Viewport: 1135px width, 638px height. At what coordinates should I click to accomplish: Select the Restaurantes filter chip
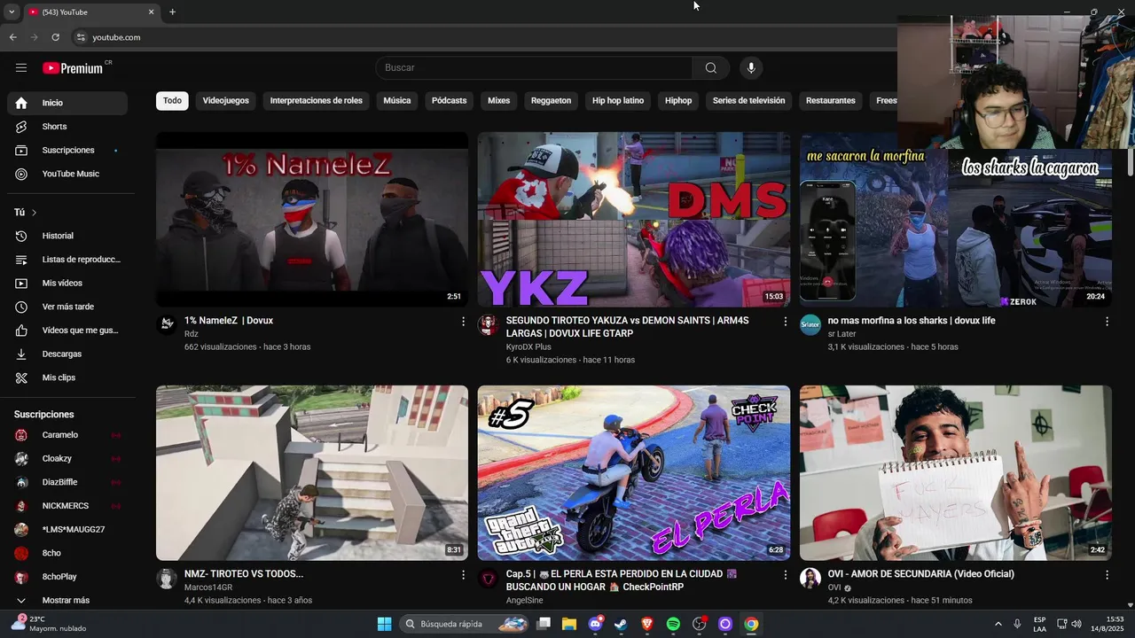[831, 100]
